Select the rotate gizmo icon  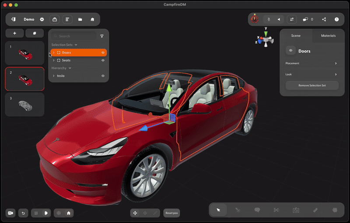coord(145,213)
